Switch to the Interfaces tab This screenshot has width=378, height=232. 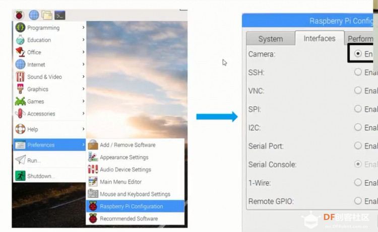[x=320, y=38]
